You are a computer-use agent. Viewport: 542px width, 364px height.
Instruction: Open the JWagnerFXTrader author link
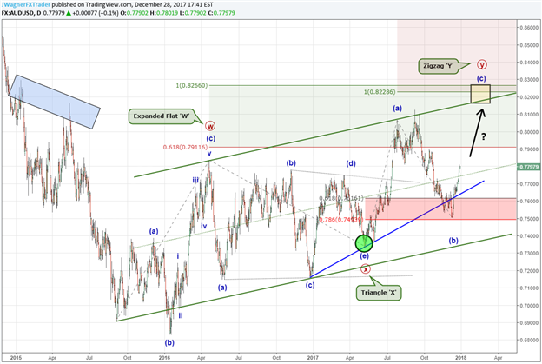click(x=25, y=5)
